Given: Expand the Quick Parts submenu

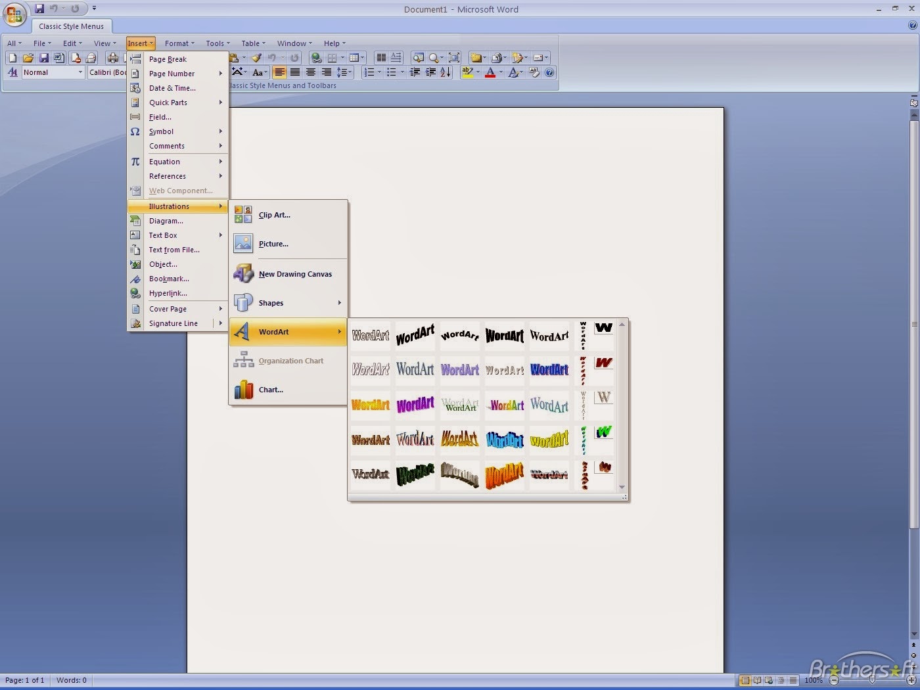Looking at the screenshot, I should click(x=177, y=103).
